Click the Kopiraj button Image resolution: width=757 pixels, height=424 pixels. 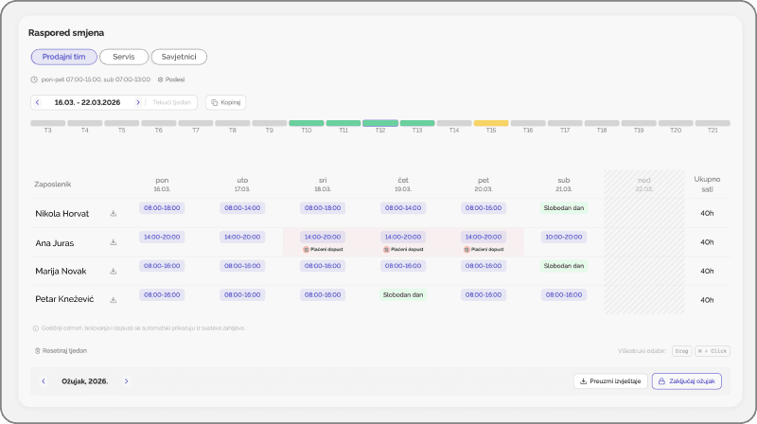225,102
